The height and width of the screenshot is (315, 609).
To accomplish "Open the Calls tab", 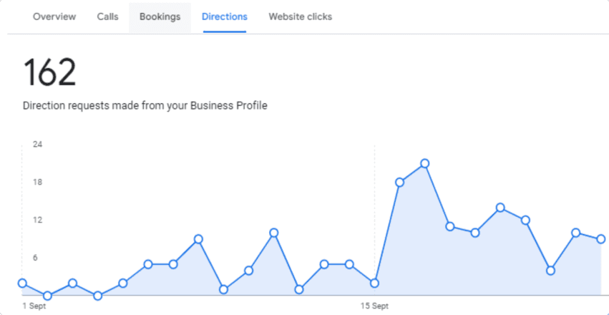I will click(x=108, y=16).
